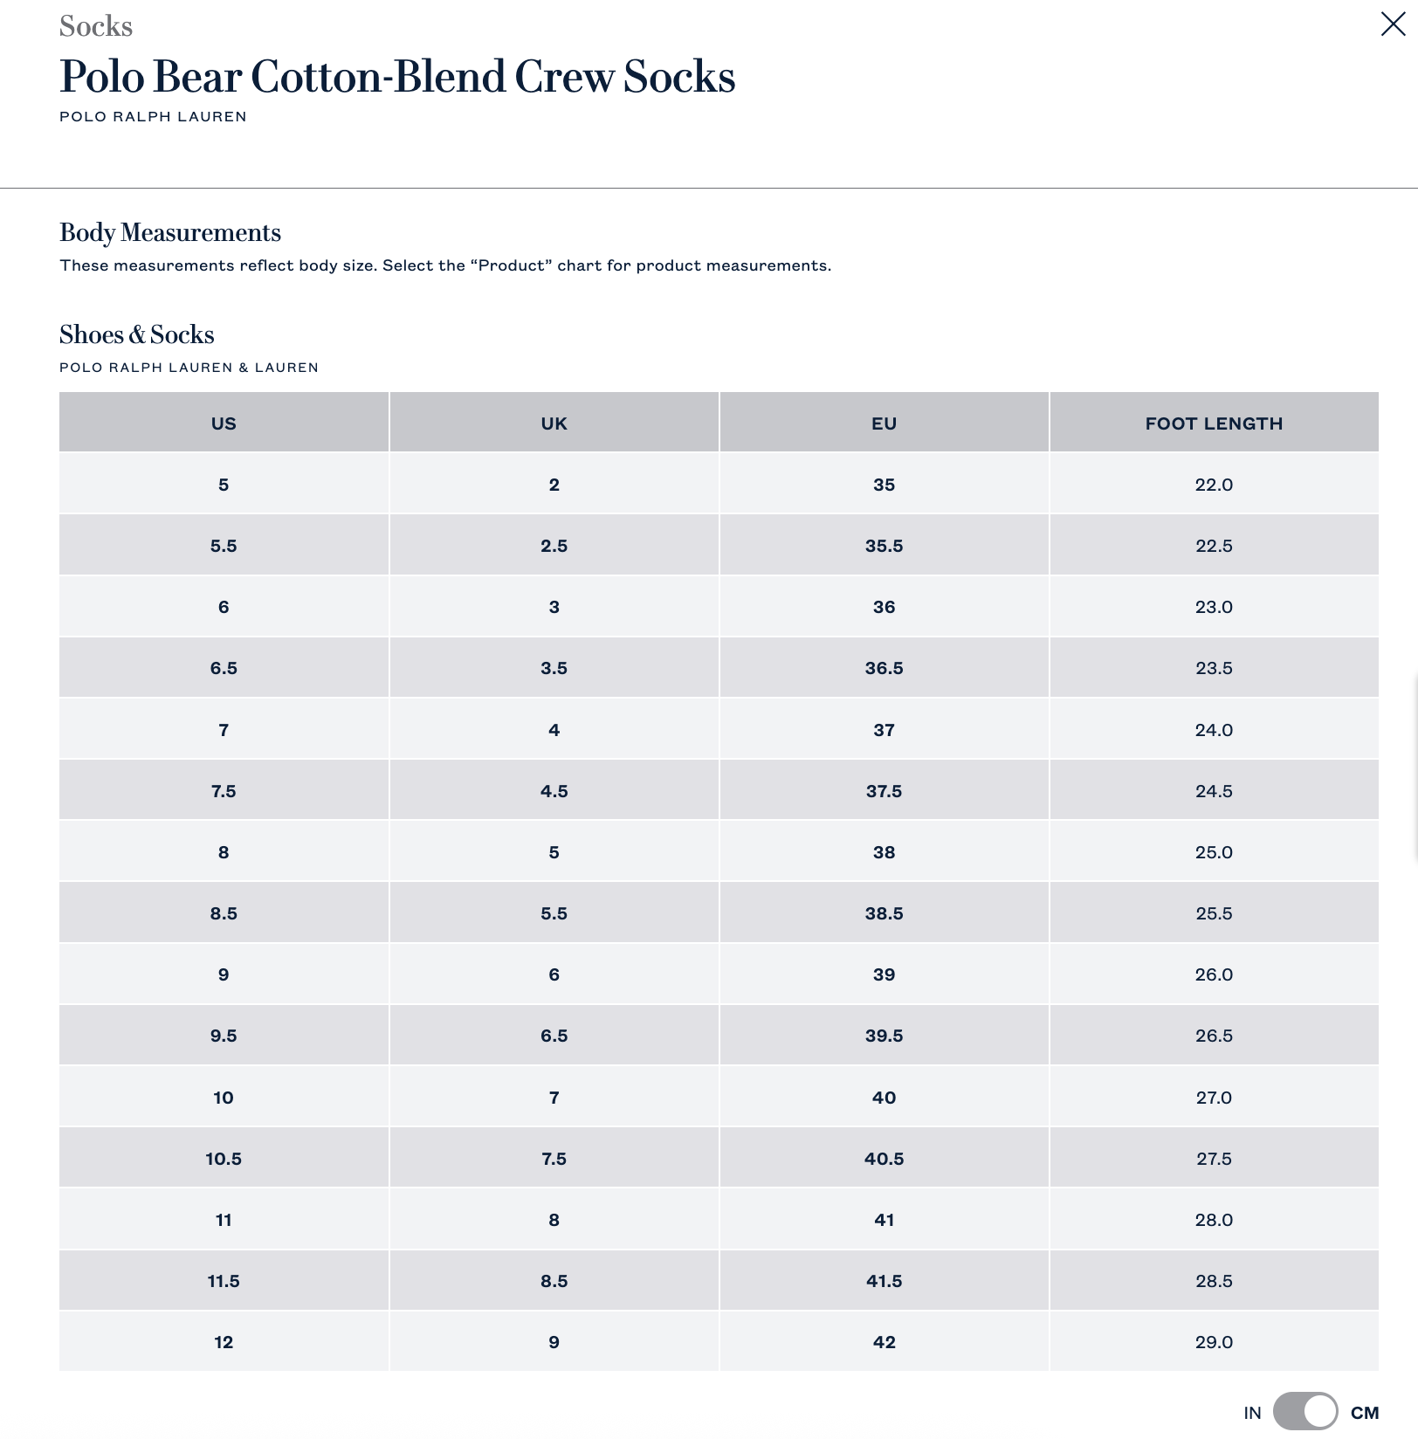Click the US column header
Screen dimensions: 1418x1439
pos(224,423)
